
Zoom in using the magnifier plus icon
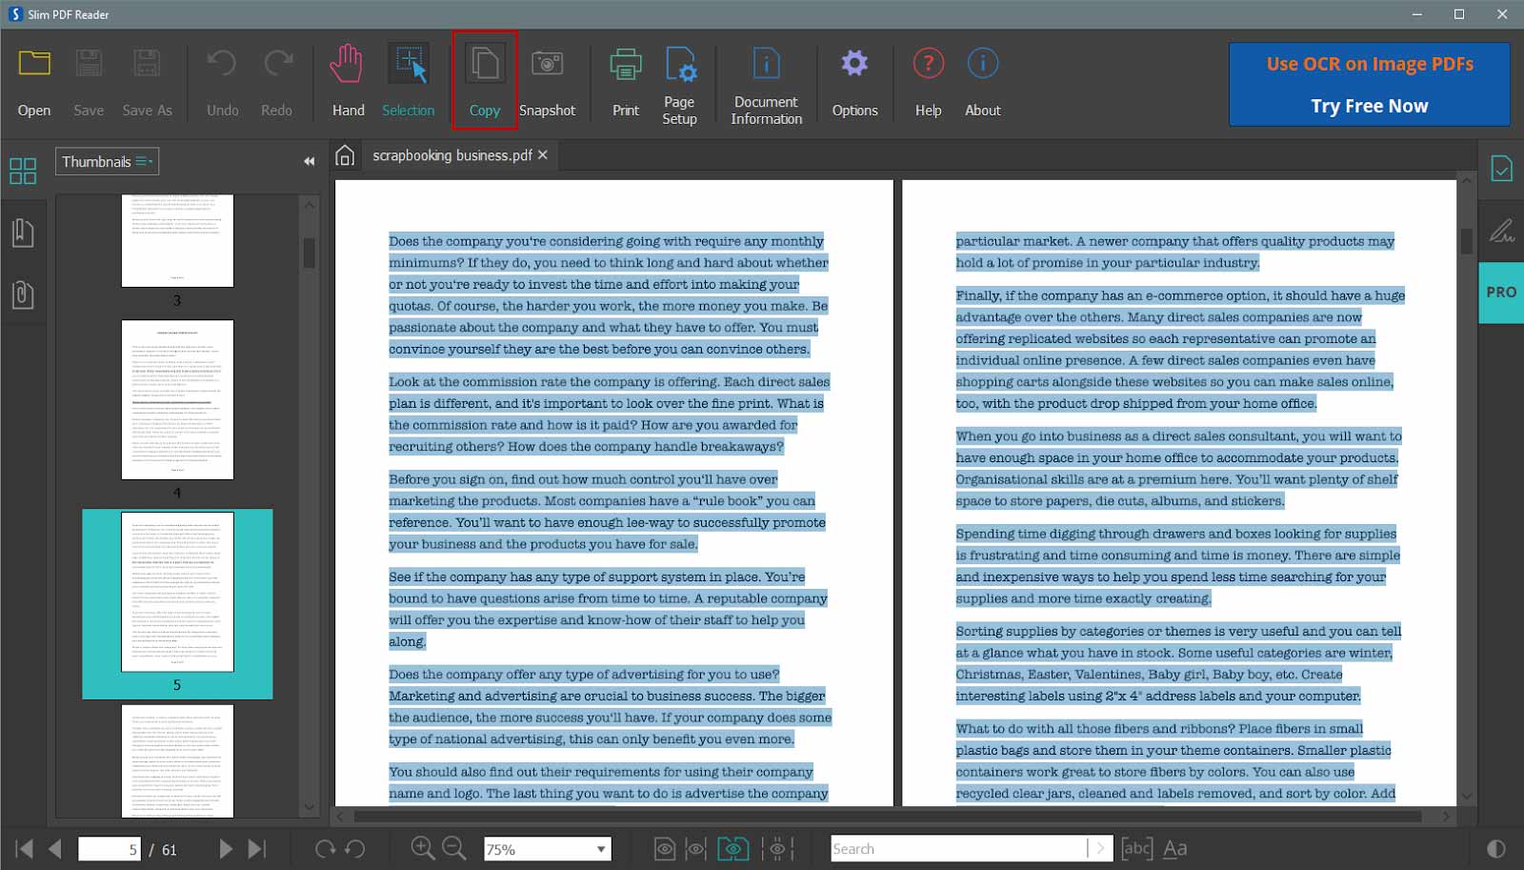422,848
